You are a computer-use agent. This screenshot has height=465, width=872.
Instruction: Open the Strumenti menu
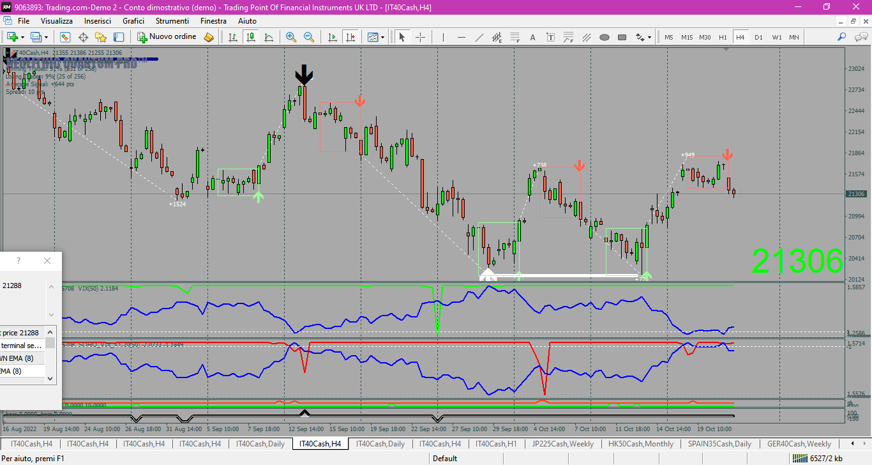pos(172,21)
